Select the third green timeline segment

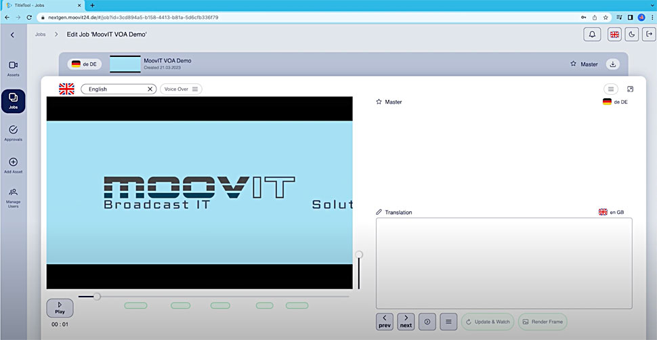[220, 305]
